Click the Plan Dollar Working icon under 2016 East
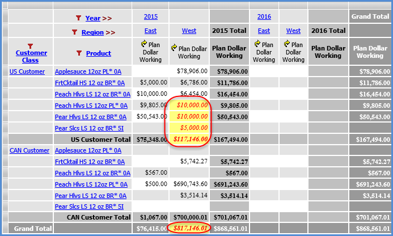This screenshot has height=236, width=393. [x=257, y=43]
